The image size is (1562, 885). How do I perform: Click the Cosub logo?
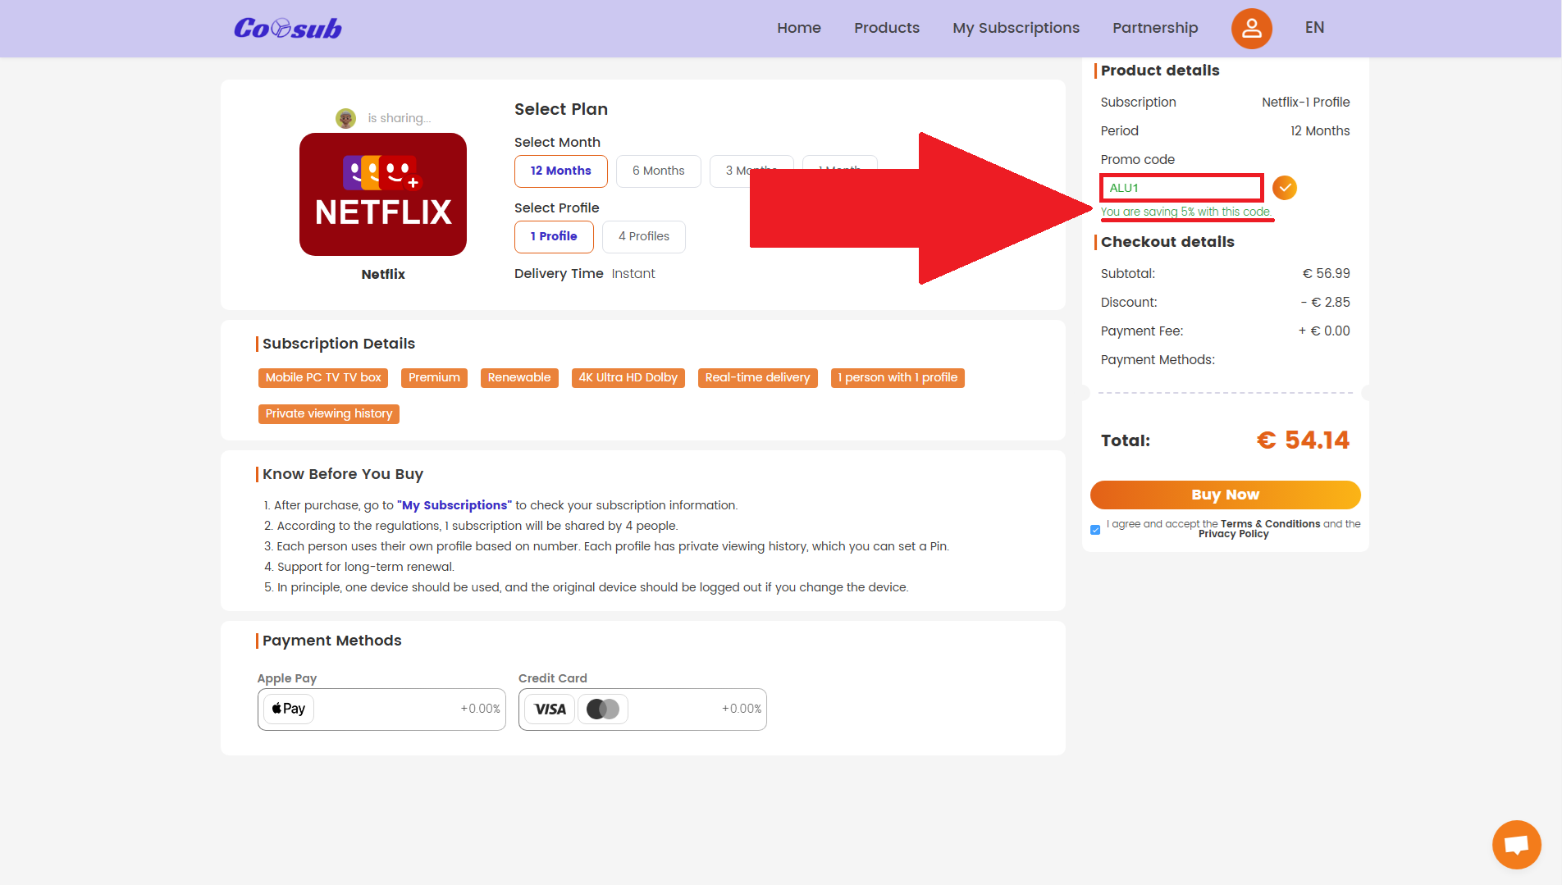(x=288, y=28)
